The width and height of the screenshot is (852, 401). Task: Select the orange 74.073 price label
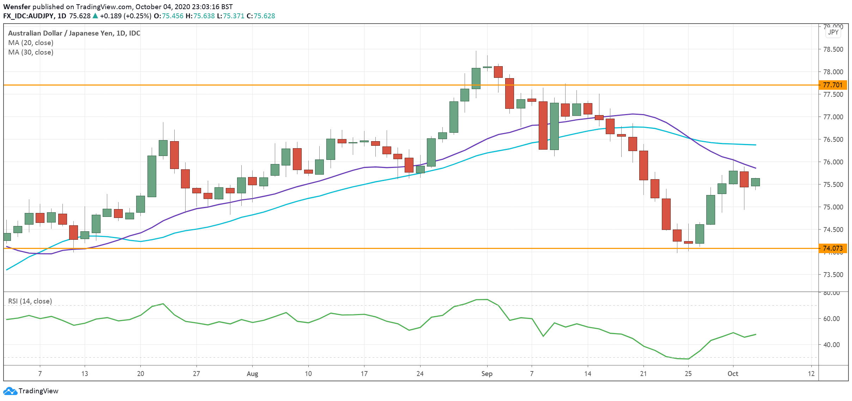832,248
